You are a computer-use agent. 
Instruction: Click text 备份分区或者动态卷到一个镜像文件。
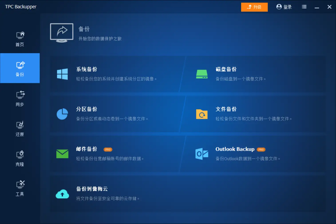coord(112,119)
